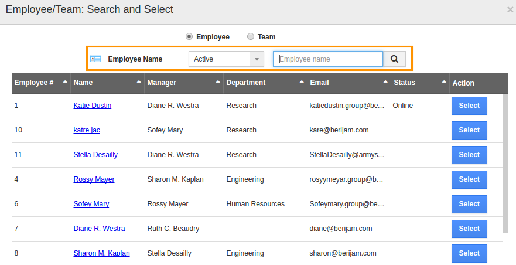Choose the Team radio option

coord(251,36)
